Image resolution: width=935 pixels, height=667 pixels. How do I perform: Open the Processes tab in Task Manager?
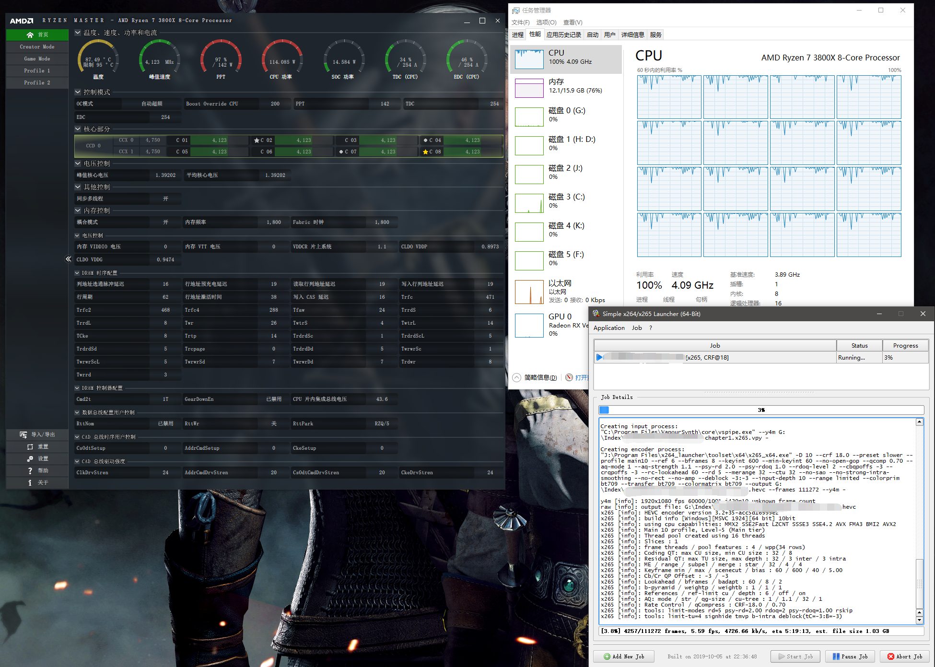pyautogui.click(x=518, y=35)
